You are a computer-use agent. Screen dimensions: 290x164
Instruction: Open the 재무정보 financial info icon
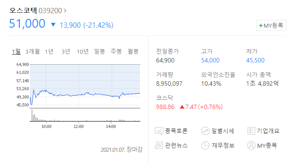[x=205, y=146]
